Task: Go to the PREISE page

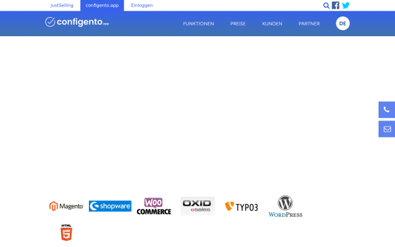Action: [238, 24]
